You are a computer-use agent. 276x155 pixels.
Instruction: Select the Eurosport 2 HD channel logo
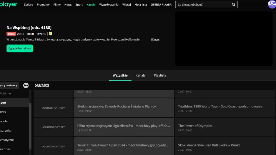[x=54, y=108]
